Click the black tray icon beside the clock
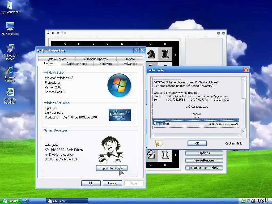The width and height of the screenshot is (272, 204). 253,201
